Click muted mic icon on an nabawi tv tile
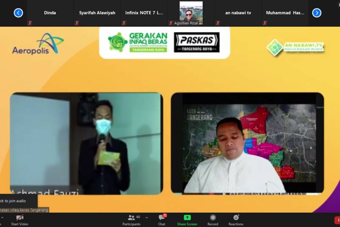Screen dimensions: 340x227 pos(218,23)
